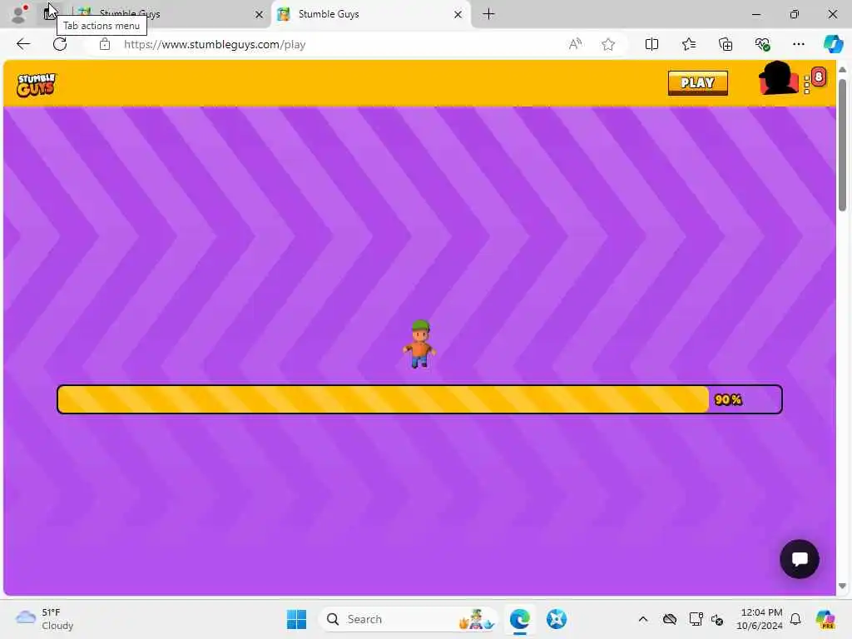Restore down the browser window

[x=795, y=14]
